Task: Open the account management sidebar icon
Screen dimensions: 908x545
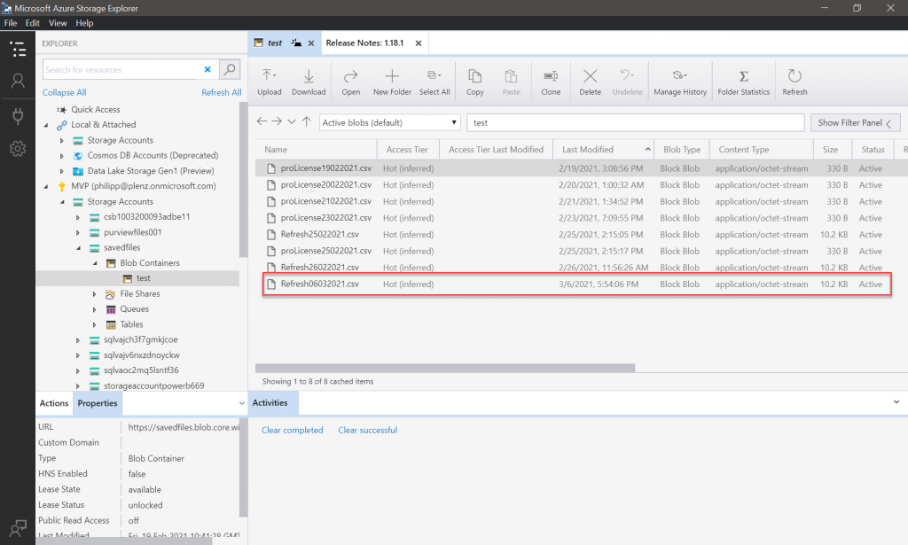Action: coord(17,81)
